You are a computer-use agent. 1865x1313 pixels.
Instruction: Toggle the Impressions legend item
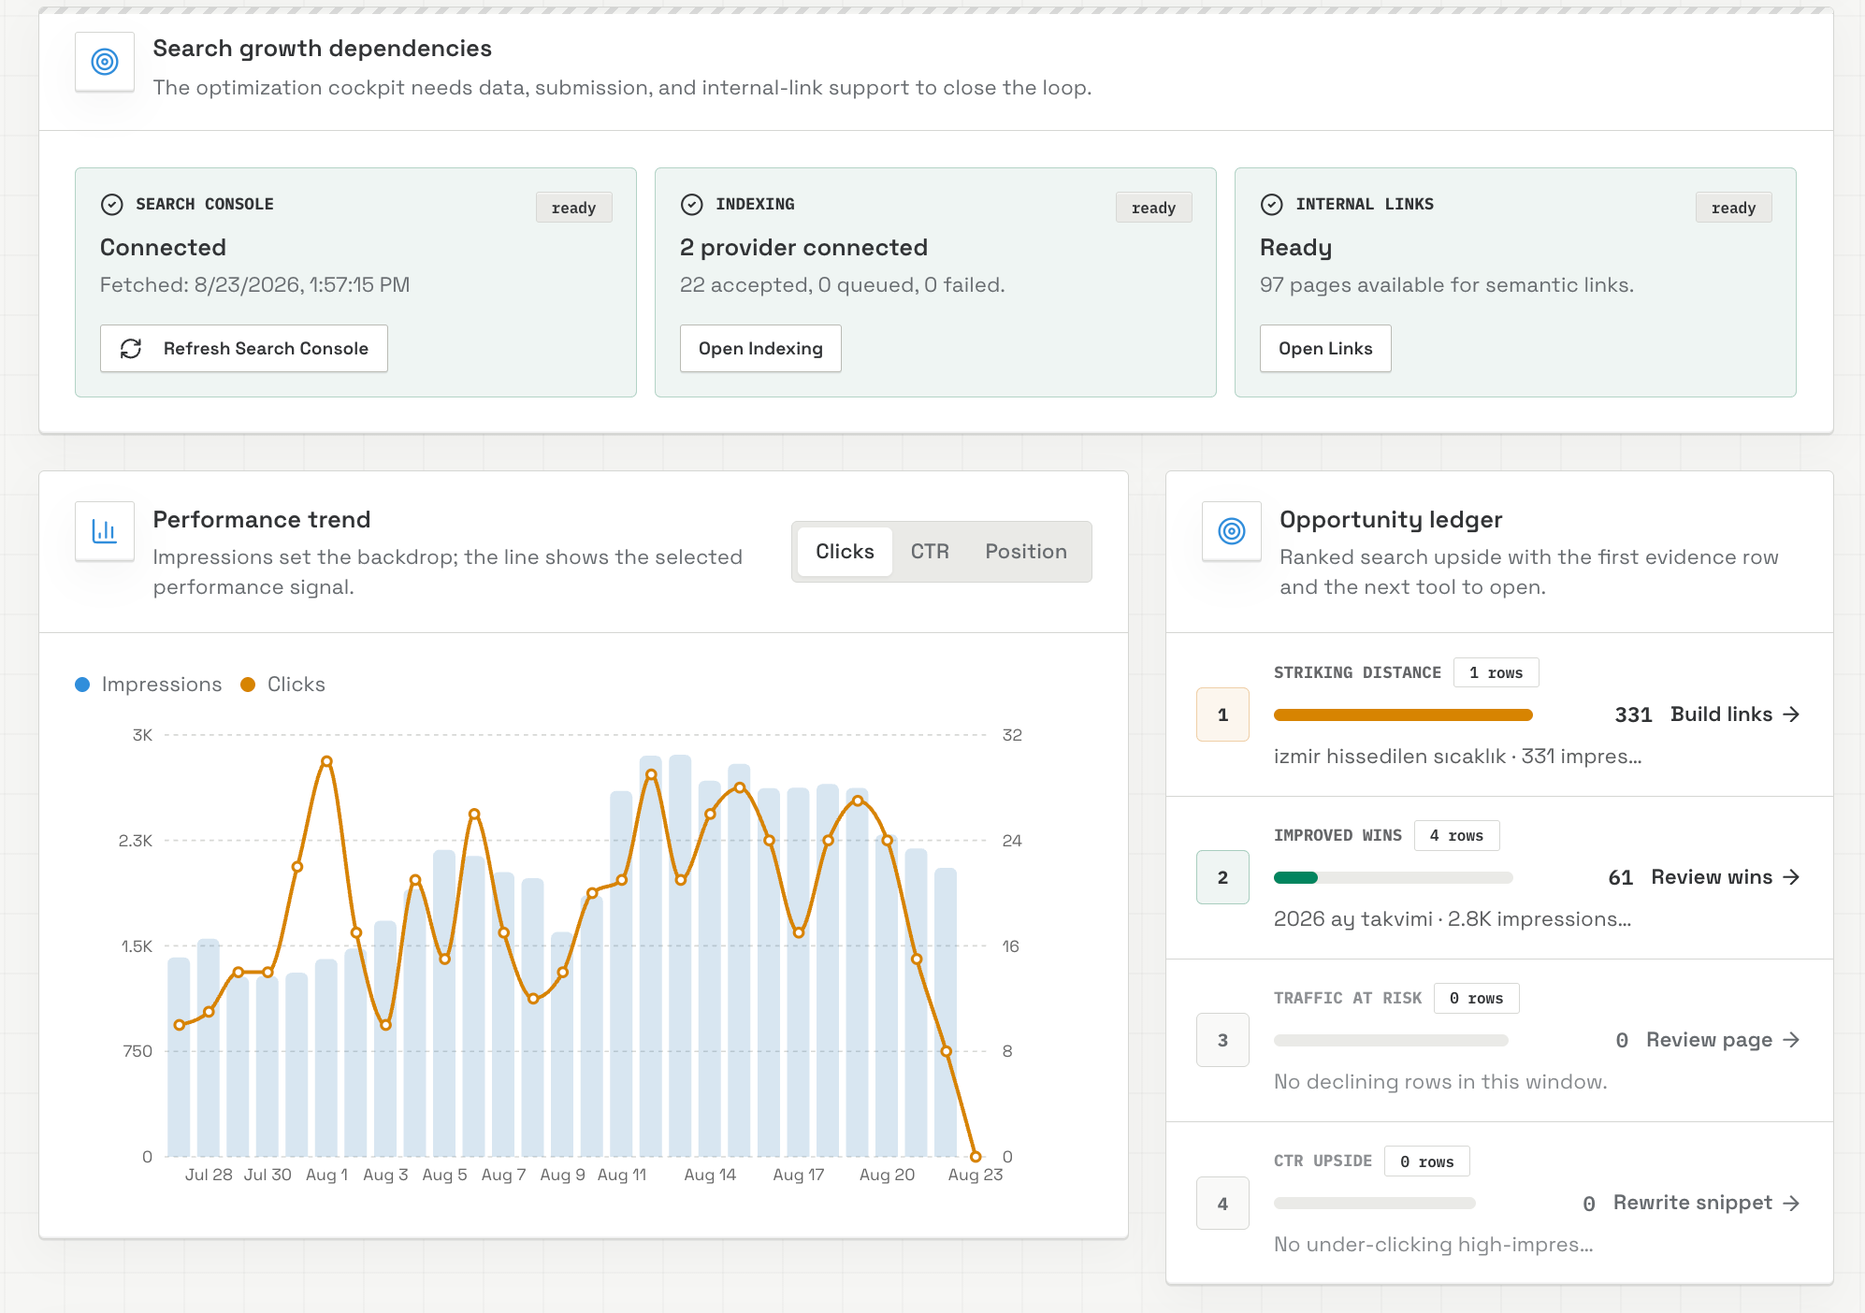(x=149, y=685)
